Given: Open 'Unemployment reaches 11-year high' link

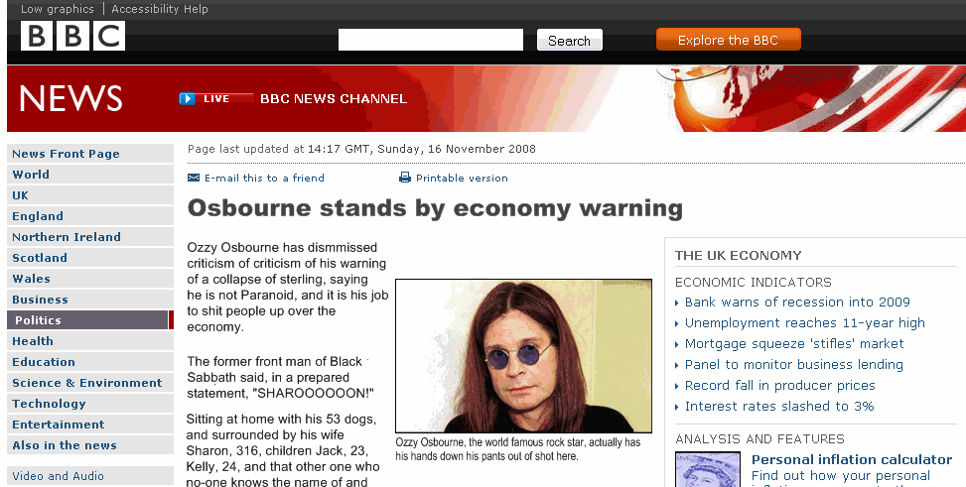Looking at the screenshot, I should (x=804, y=323).
